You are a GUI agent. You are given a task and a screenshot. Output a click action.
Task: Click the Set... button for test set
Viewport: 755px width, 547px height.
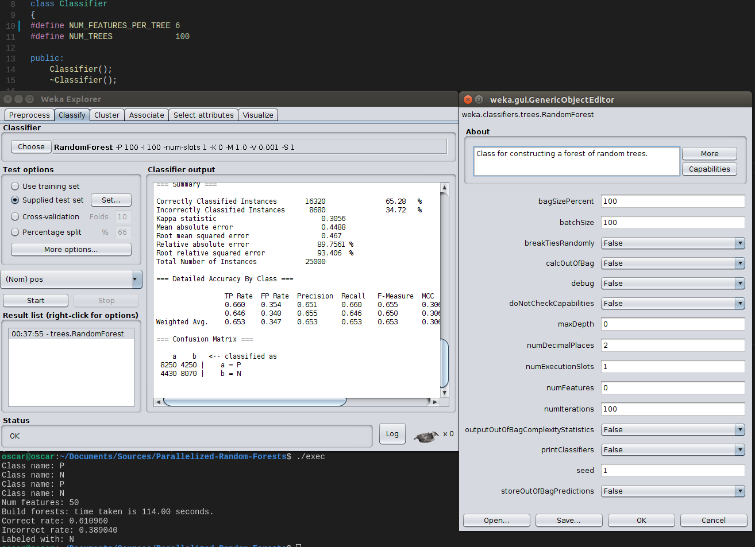point(111,200)
